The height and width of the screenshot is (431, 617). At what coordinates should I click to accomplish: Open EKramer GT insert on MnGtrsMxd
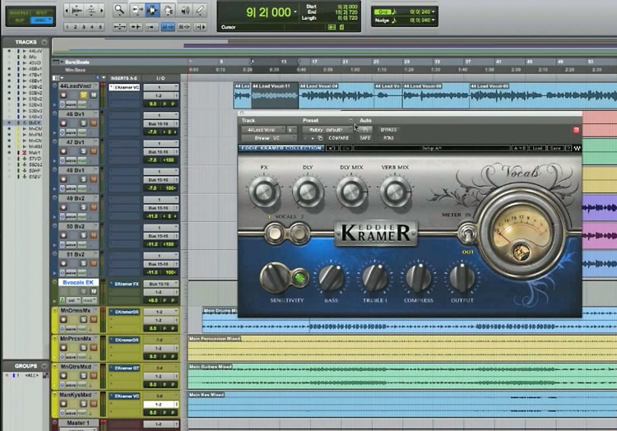124,368
